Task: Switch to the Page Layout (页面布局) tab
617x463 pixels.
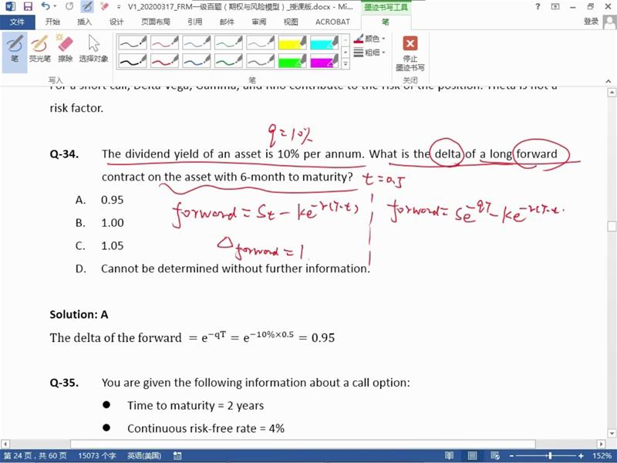Action: point(156,22)
